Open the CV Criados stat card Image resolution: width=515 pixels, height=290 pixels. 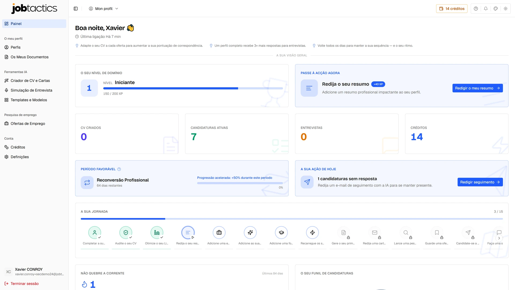[x=127, y=134]
